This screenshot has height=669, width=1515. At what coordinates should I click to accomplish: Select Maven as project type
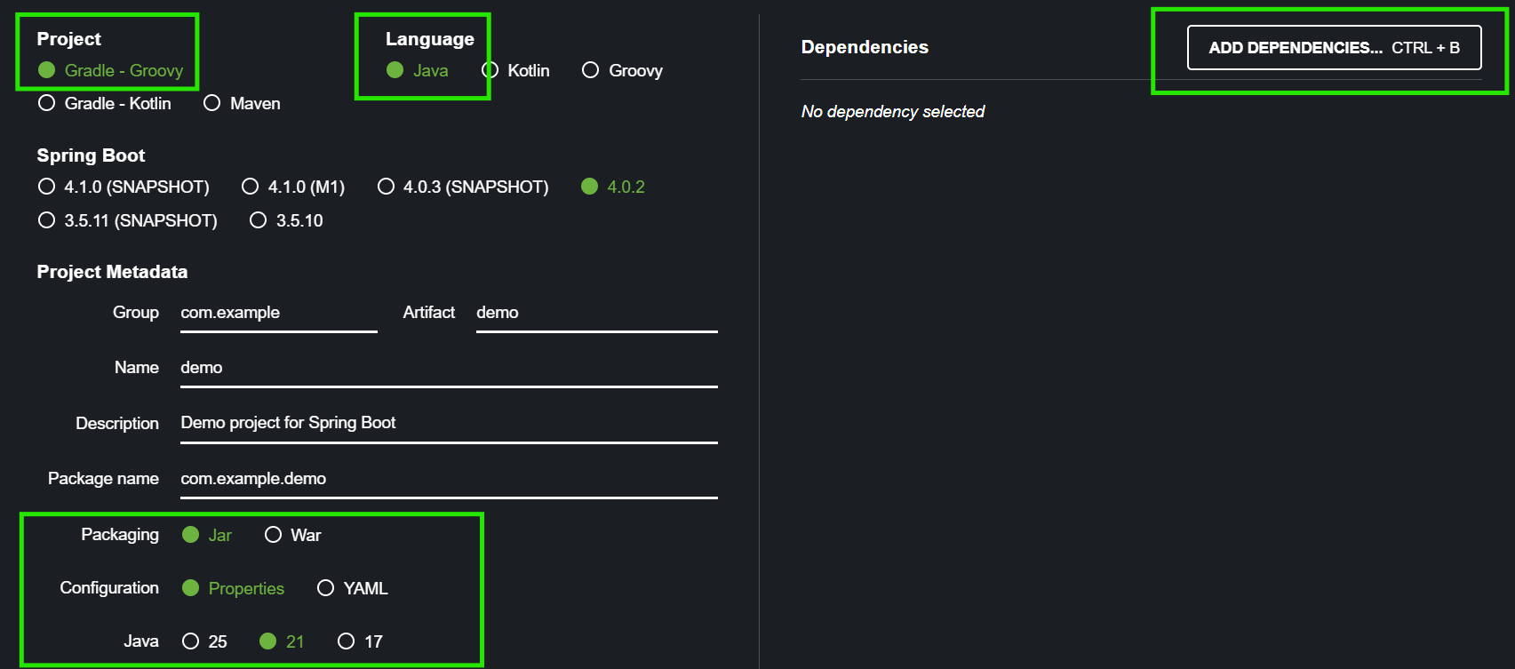(242, 103)
